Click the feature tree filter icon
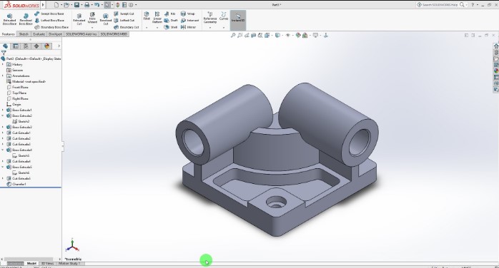The width and height of the screenshot is (499, 268). (4, 53)
